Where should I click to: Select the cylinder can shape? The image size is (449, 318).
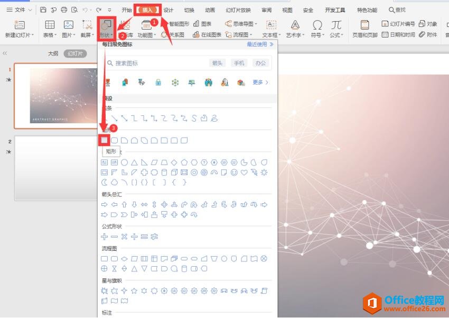point(164,172)
